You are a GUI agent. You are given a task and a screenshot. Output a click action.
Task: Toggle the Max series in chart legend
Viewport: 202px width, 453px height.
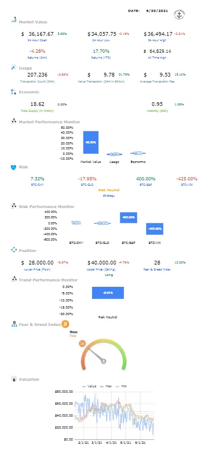106,386
